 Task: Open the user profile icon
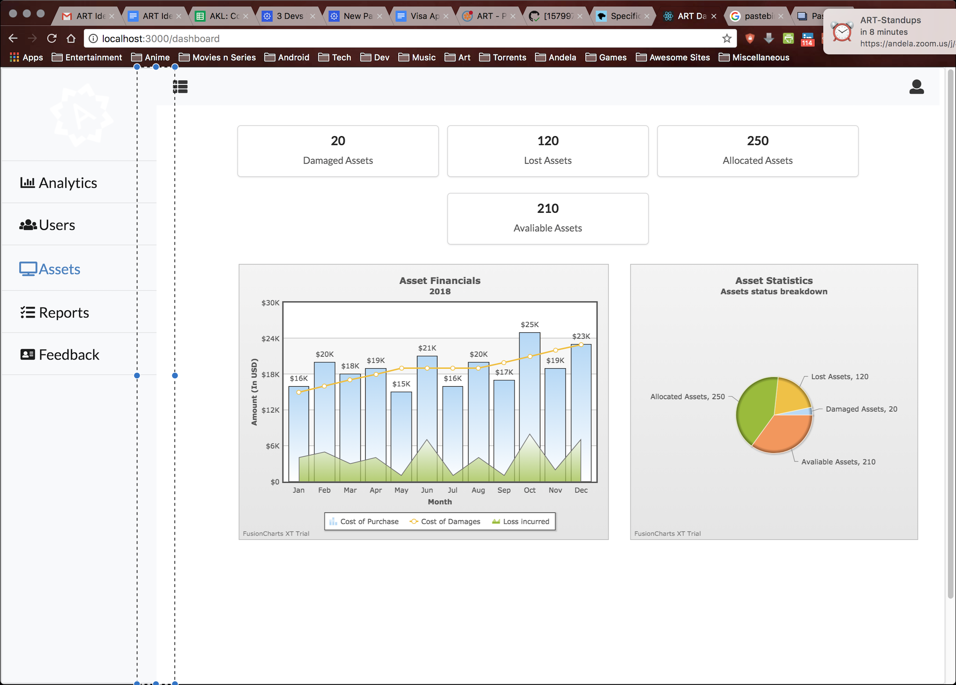point(916,86)
